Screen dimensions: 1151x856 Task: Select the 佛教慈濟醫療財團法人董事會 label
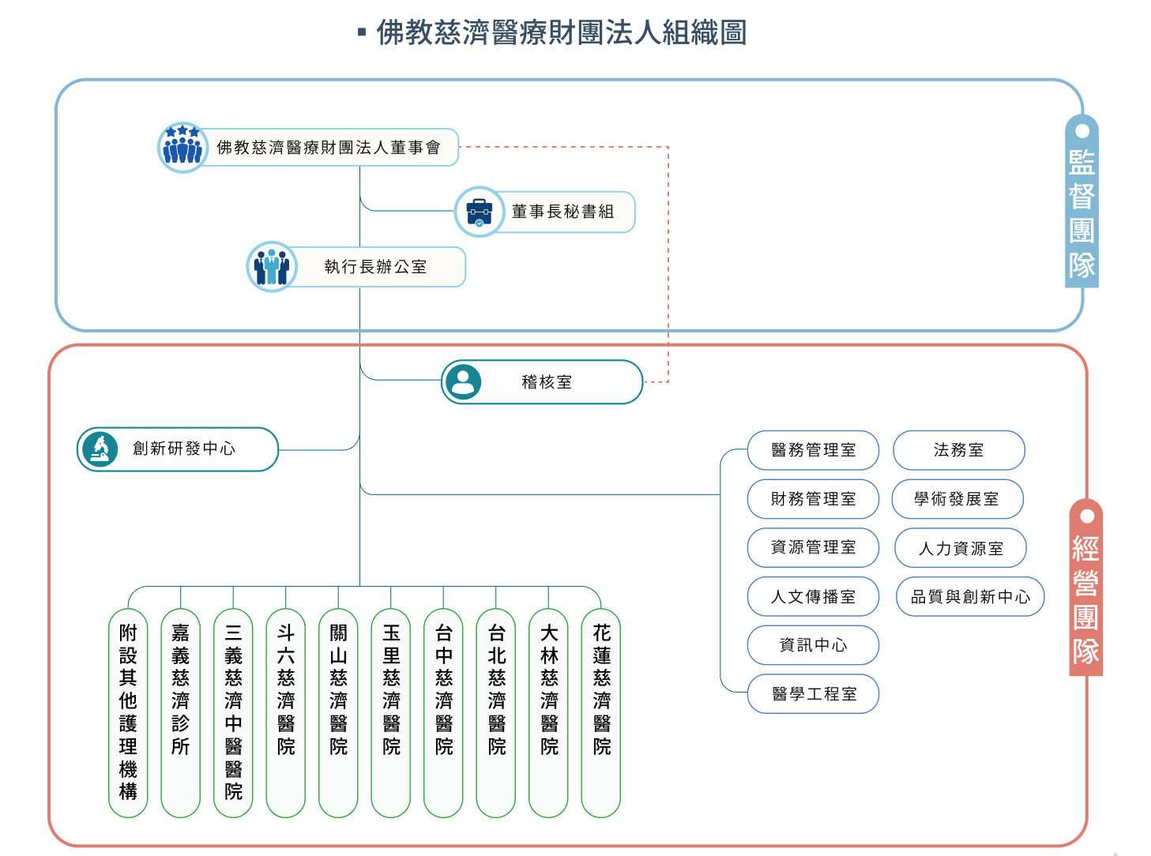[329, 148]
